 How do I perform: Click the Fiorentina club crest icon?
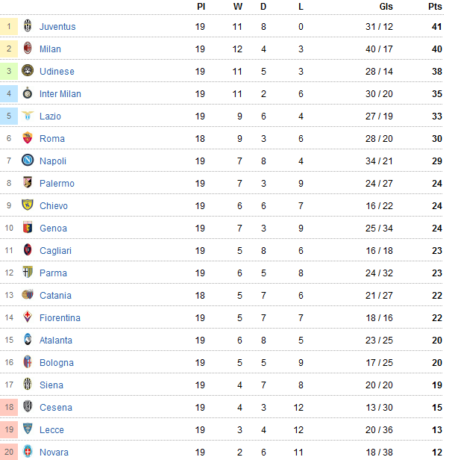[x=28, y=318]
